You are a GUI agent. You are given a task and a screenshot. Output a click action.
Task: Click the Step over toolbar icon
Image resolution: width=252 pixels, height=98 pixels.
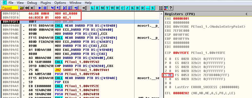[x=58, y=8]
